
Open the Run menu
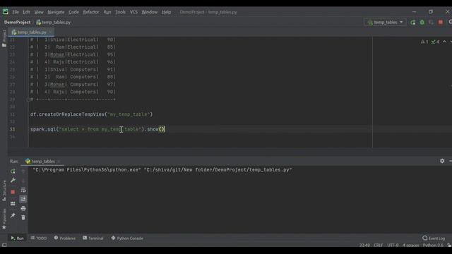107,12
